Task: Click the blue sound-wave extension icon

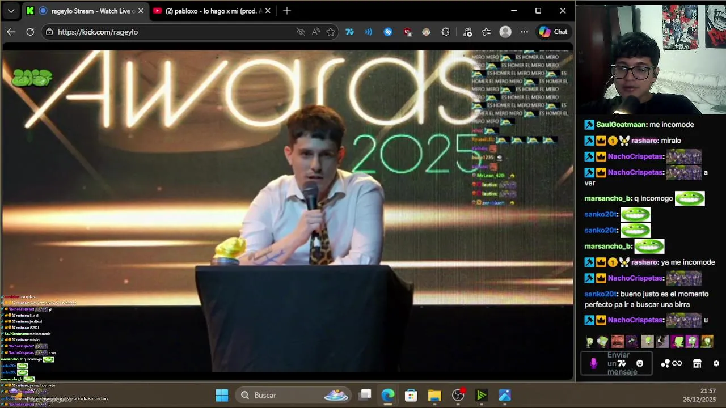Action: (x=369, y=32)
